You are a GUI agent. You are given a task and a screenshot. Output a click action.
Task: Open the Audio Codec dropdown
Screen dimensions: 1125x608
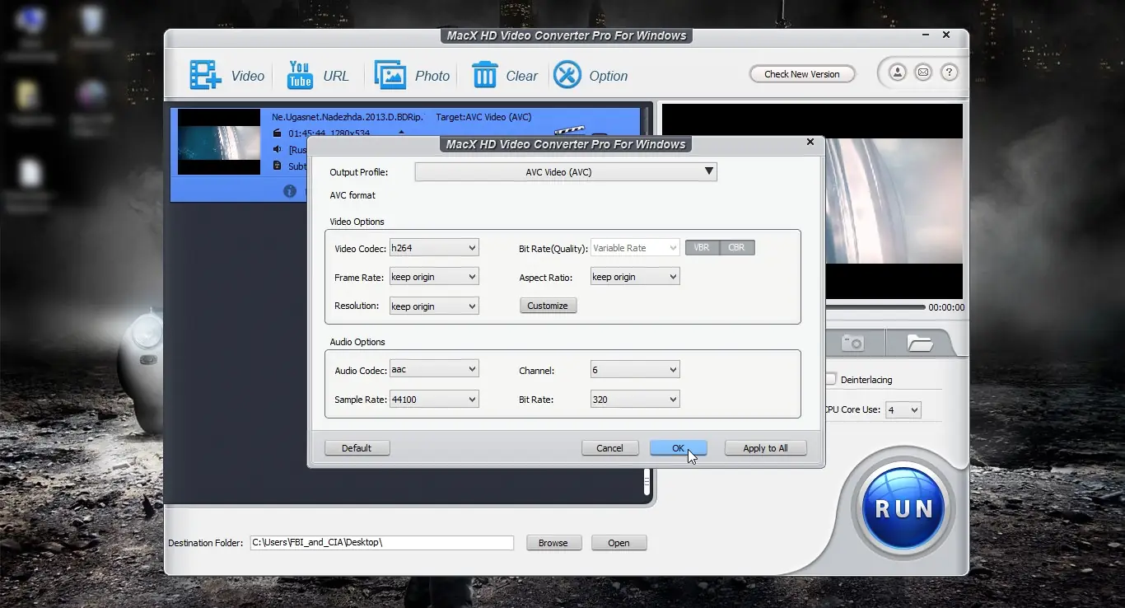434,369
